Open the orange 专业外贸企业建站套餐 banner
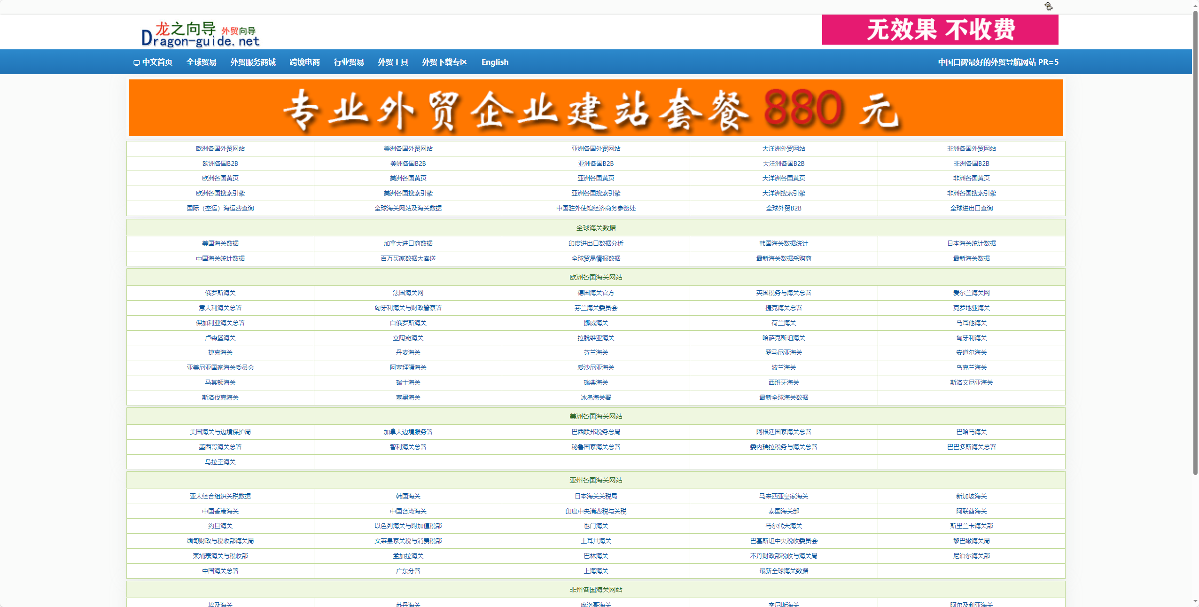The width and height of the screenshot is (1199, 607). point(595,108)
